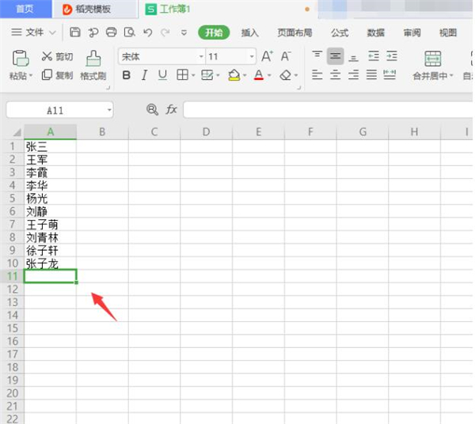Click the Clear eraser icon

tap(285, 75)
